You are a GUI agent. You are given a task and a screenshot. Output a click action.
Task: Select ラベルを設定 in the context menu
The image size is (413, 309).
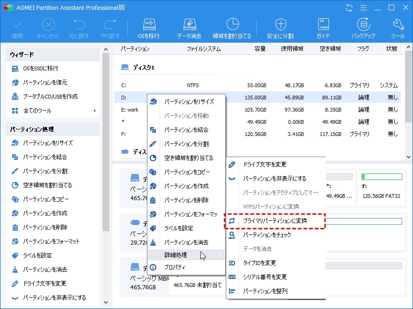click(x=186, y=228)
